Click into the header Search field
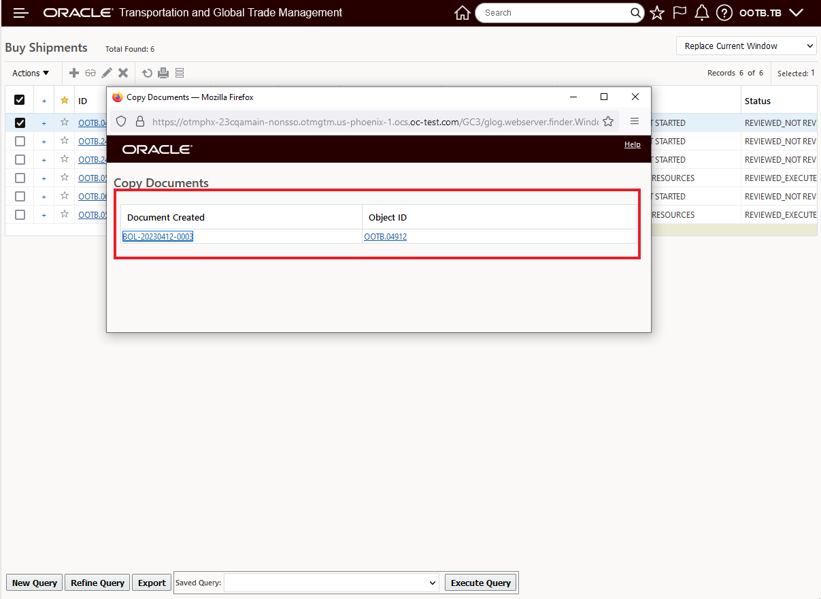The height and width of the screenshot is (599, 821). 554,13
